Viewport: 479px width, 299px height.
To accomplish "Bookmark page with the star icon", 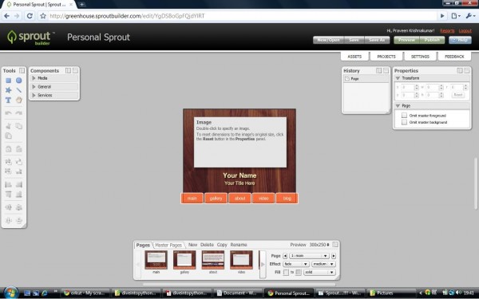I will 43,16.
